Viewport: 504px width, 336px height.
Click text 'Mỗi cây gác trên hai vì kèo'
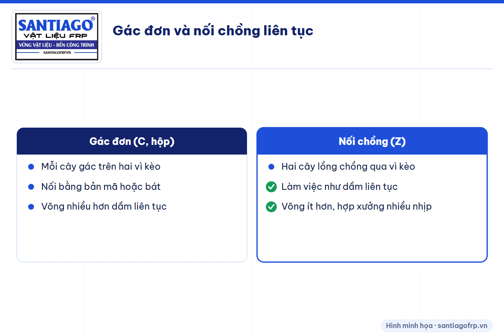pos(101,166)
